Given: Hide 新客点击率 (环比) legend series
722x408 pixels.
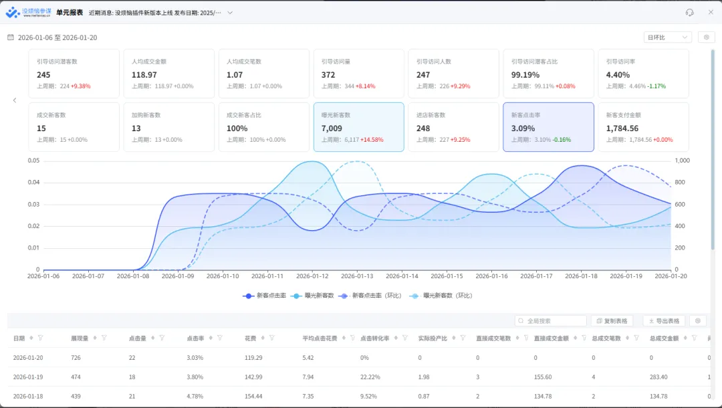Looking at the screenshot, I should pos(370,296).
